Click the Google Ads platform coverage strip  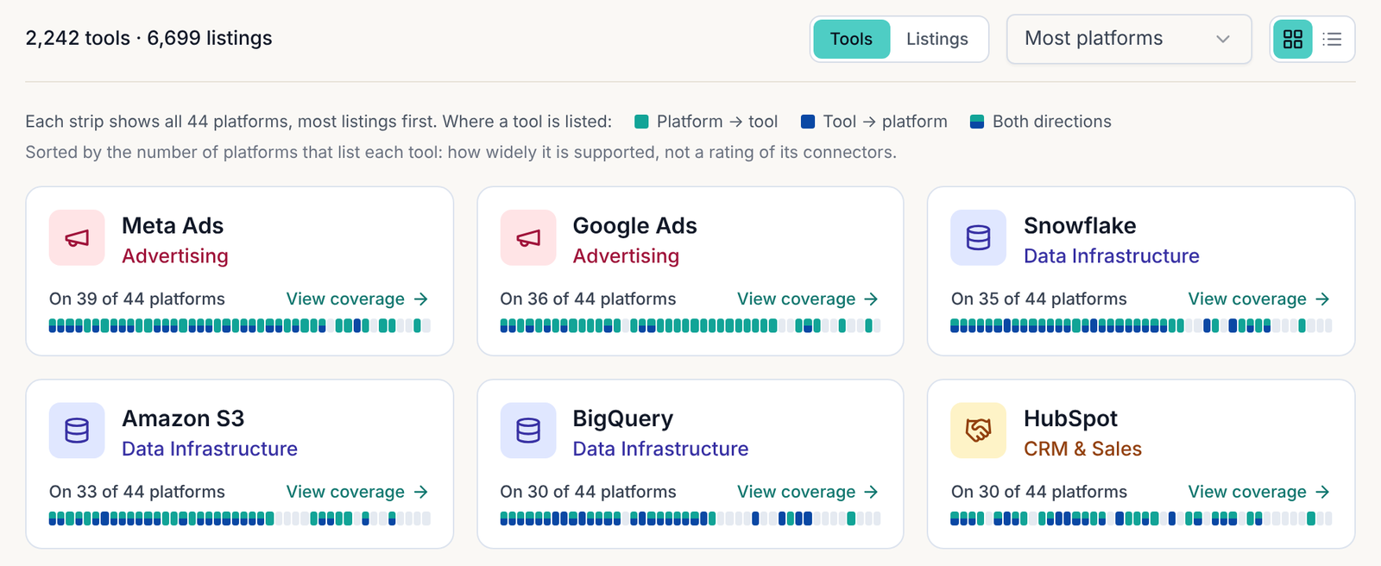(x=690, y=326)
